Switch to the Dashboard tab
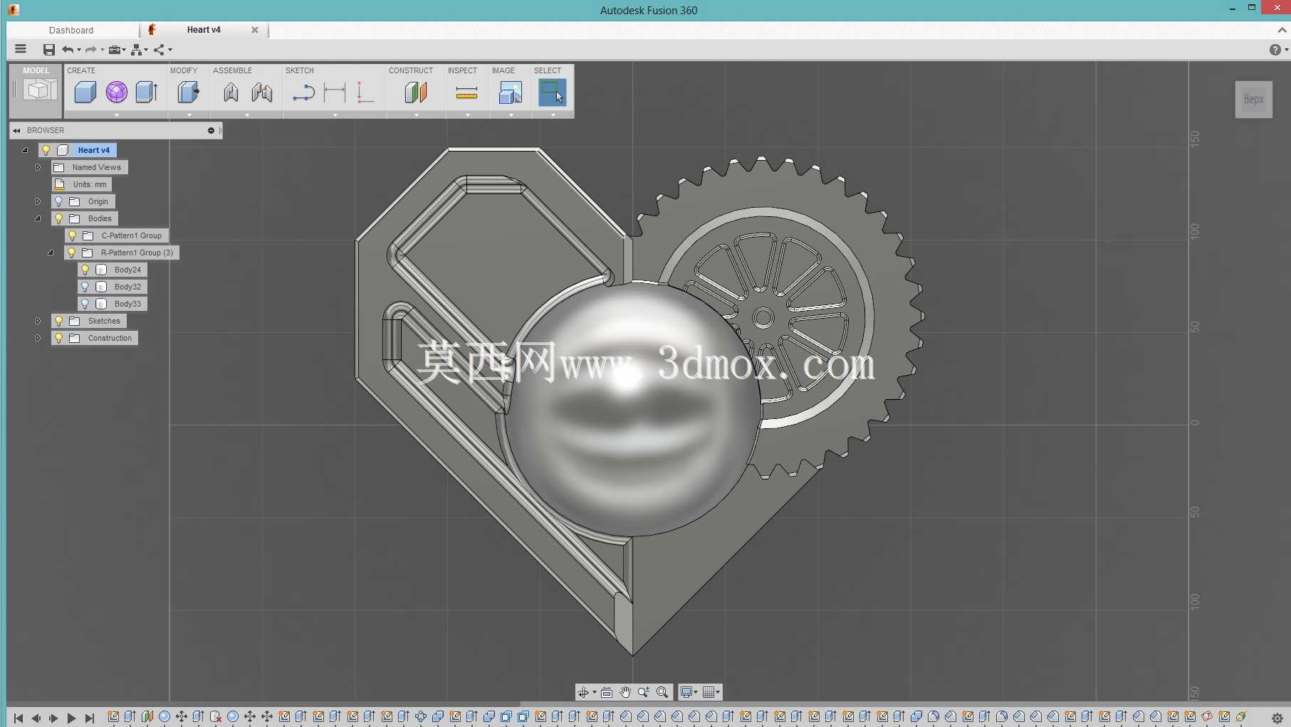The height and width of the screenshot is (727, 1291). tap(71, 30)
